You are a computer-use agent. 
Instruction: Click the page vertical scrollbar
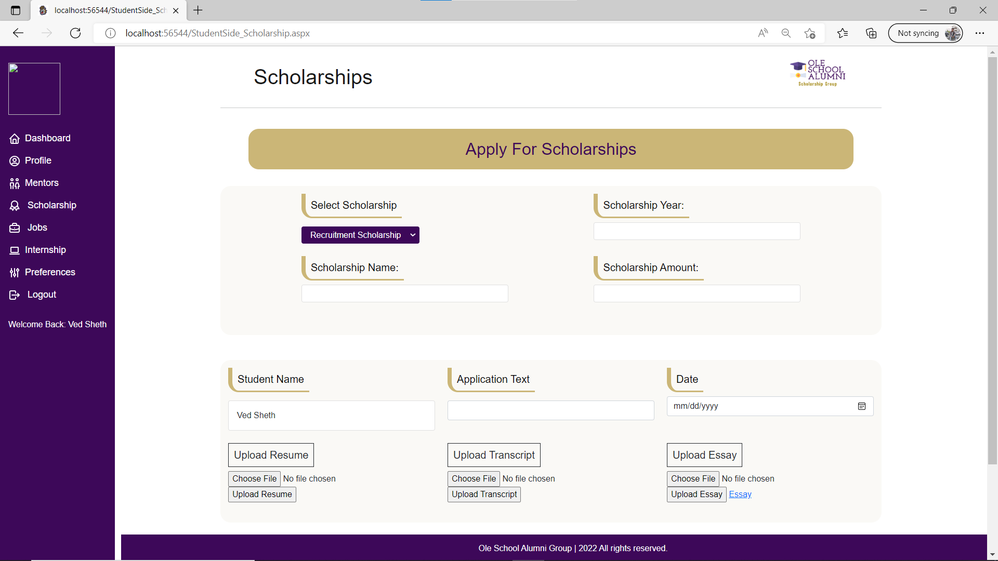pos(992,260)
